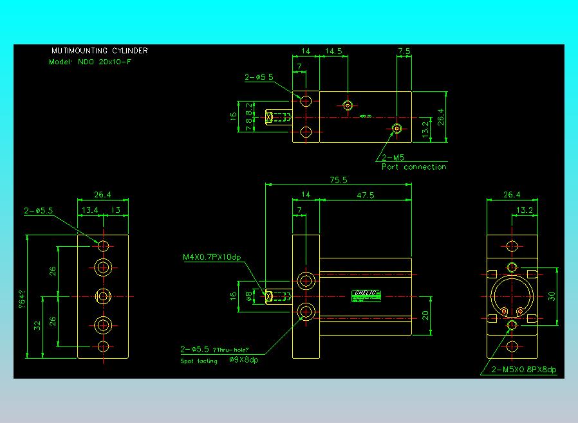Select the Spot facing annotation text
578x423 pixels.
point(199,361)
